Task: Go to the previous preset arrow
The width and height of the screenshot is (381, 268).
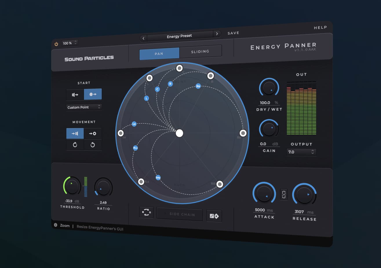Action: tap(143, 38)
